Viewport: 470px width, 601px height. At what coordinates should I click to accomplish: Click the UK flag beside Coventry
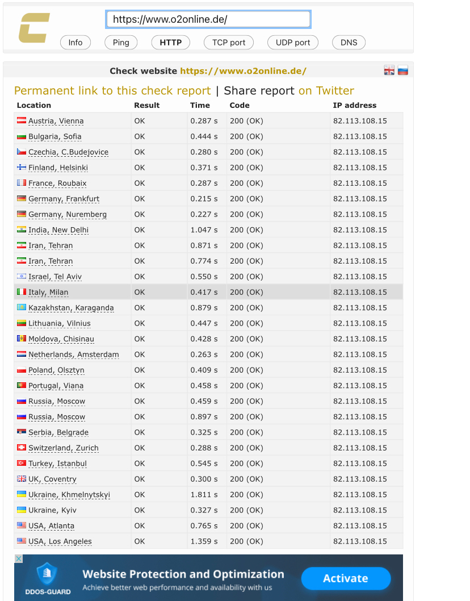click(x=22, y=479)
